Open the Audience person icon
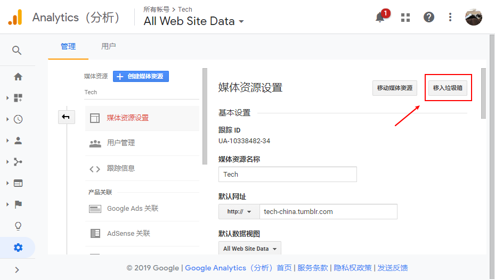Screen dimensions: 495x280 pyautogui.click(x=18, y=141)
